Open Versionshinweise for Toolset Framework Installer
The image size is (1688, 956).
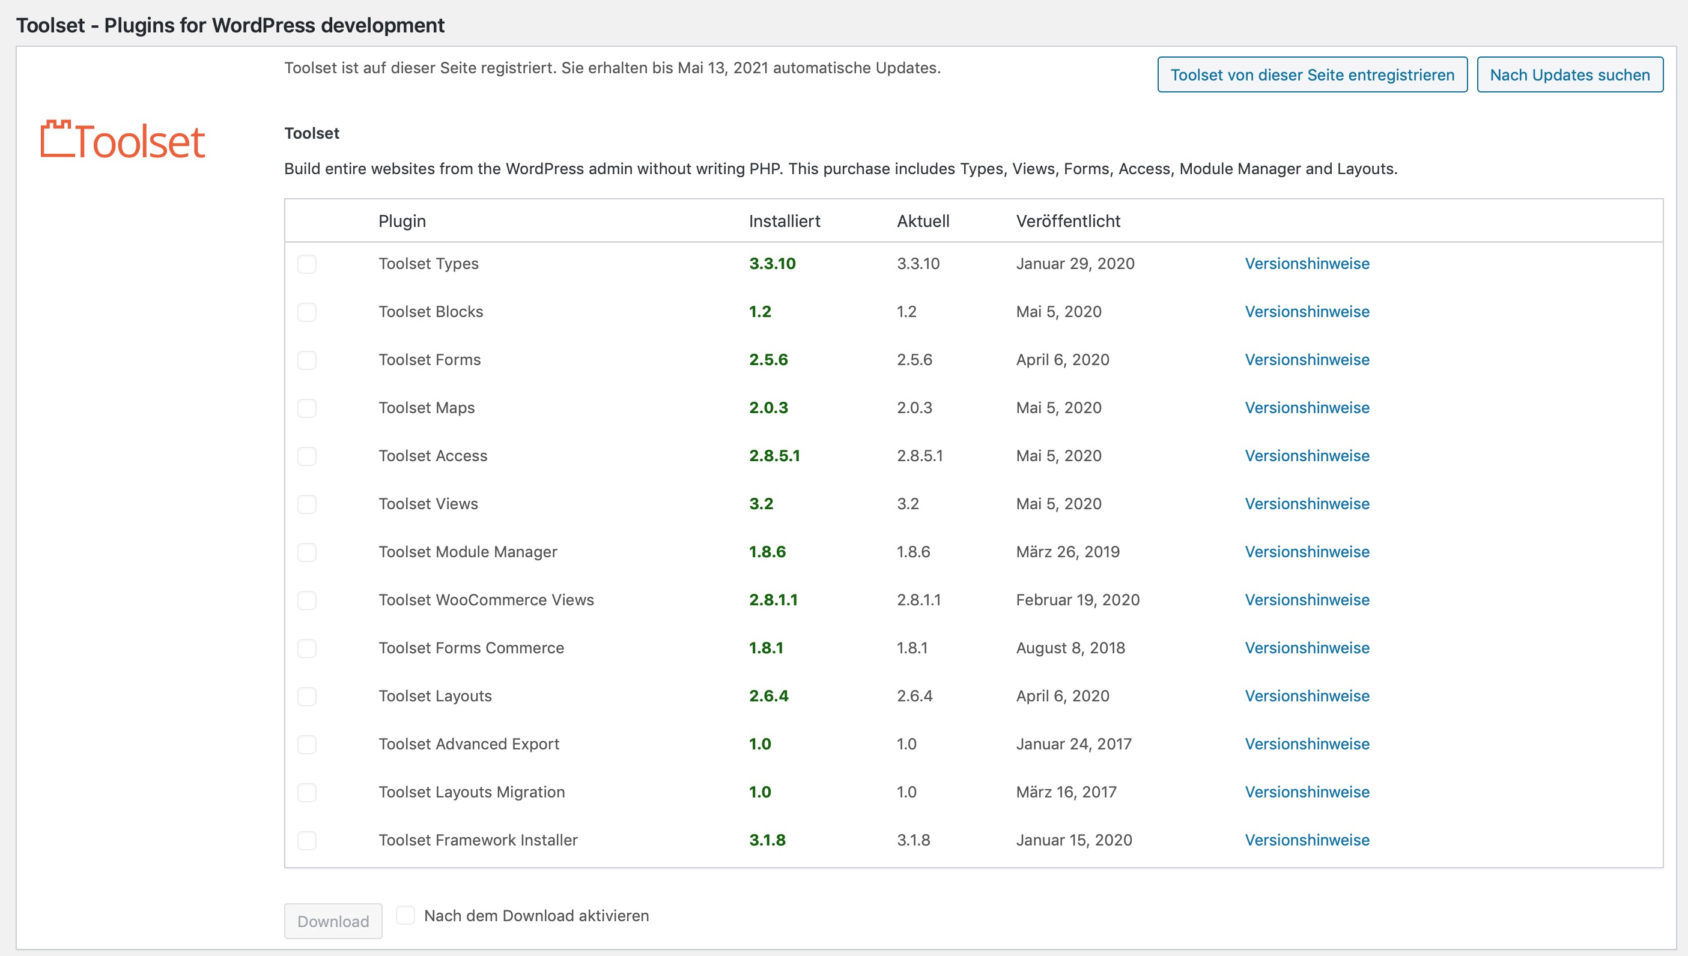(1307, 840)
